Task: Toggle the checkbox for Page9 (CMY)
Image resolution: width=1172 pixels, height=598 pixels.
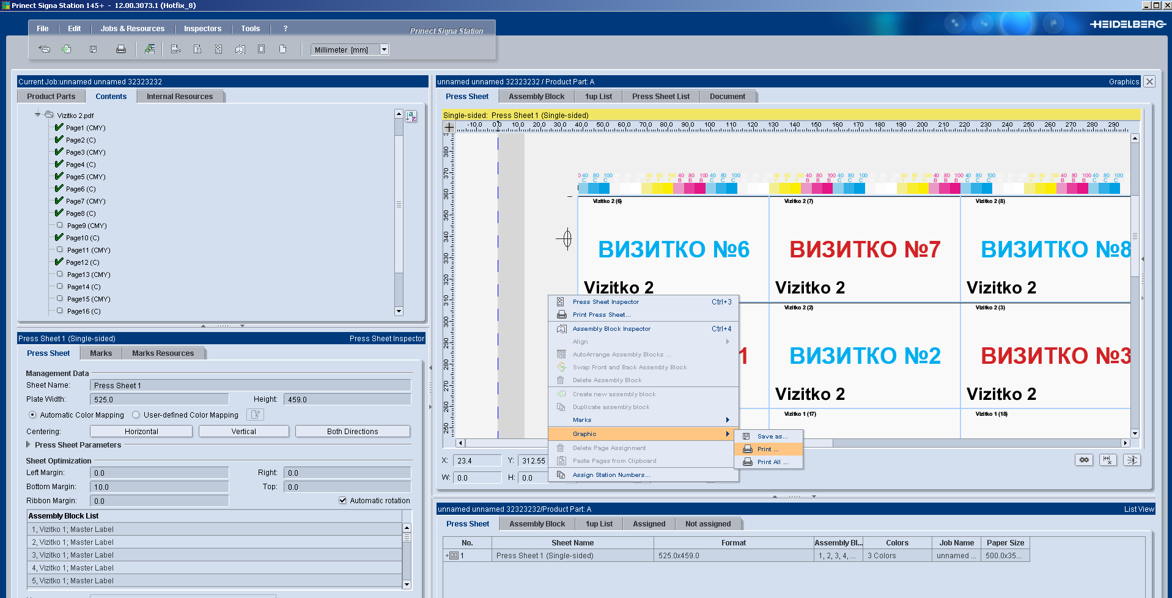Action: [60, 225]
